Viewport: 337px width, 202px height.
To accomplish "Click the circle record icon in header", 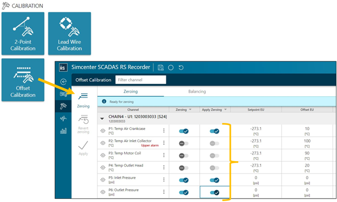I will click(x=171, y=67).
